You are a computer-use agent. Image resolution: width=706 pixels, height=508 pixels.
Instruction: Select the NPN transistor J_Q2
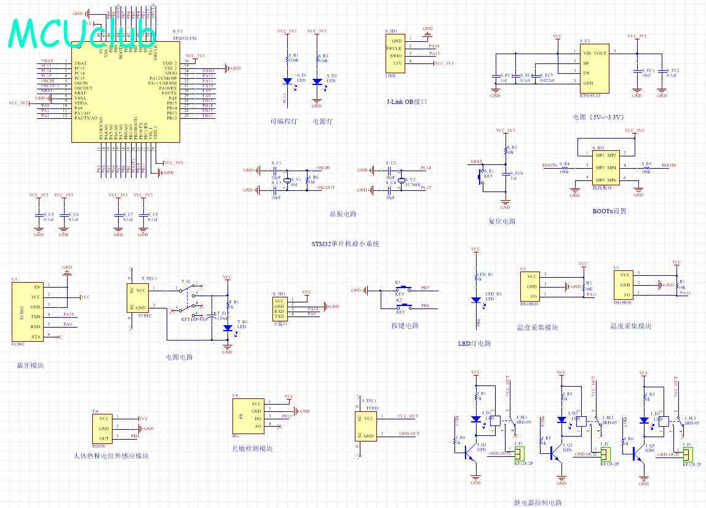click(557, 453)
